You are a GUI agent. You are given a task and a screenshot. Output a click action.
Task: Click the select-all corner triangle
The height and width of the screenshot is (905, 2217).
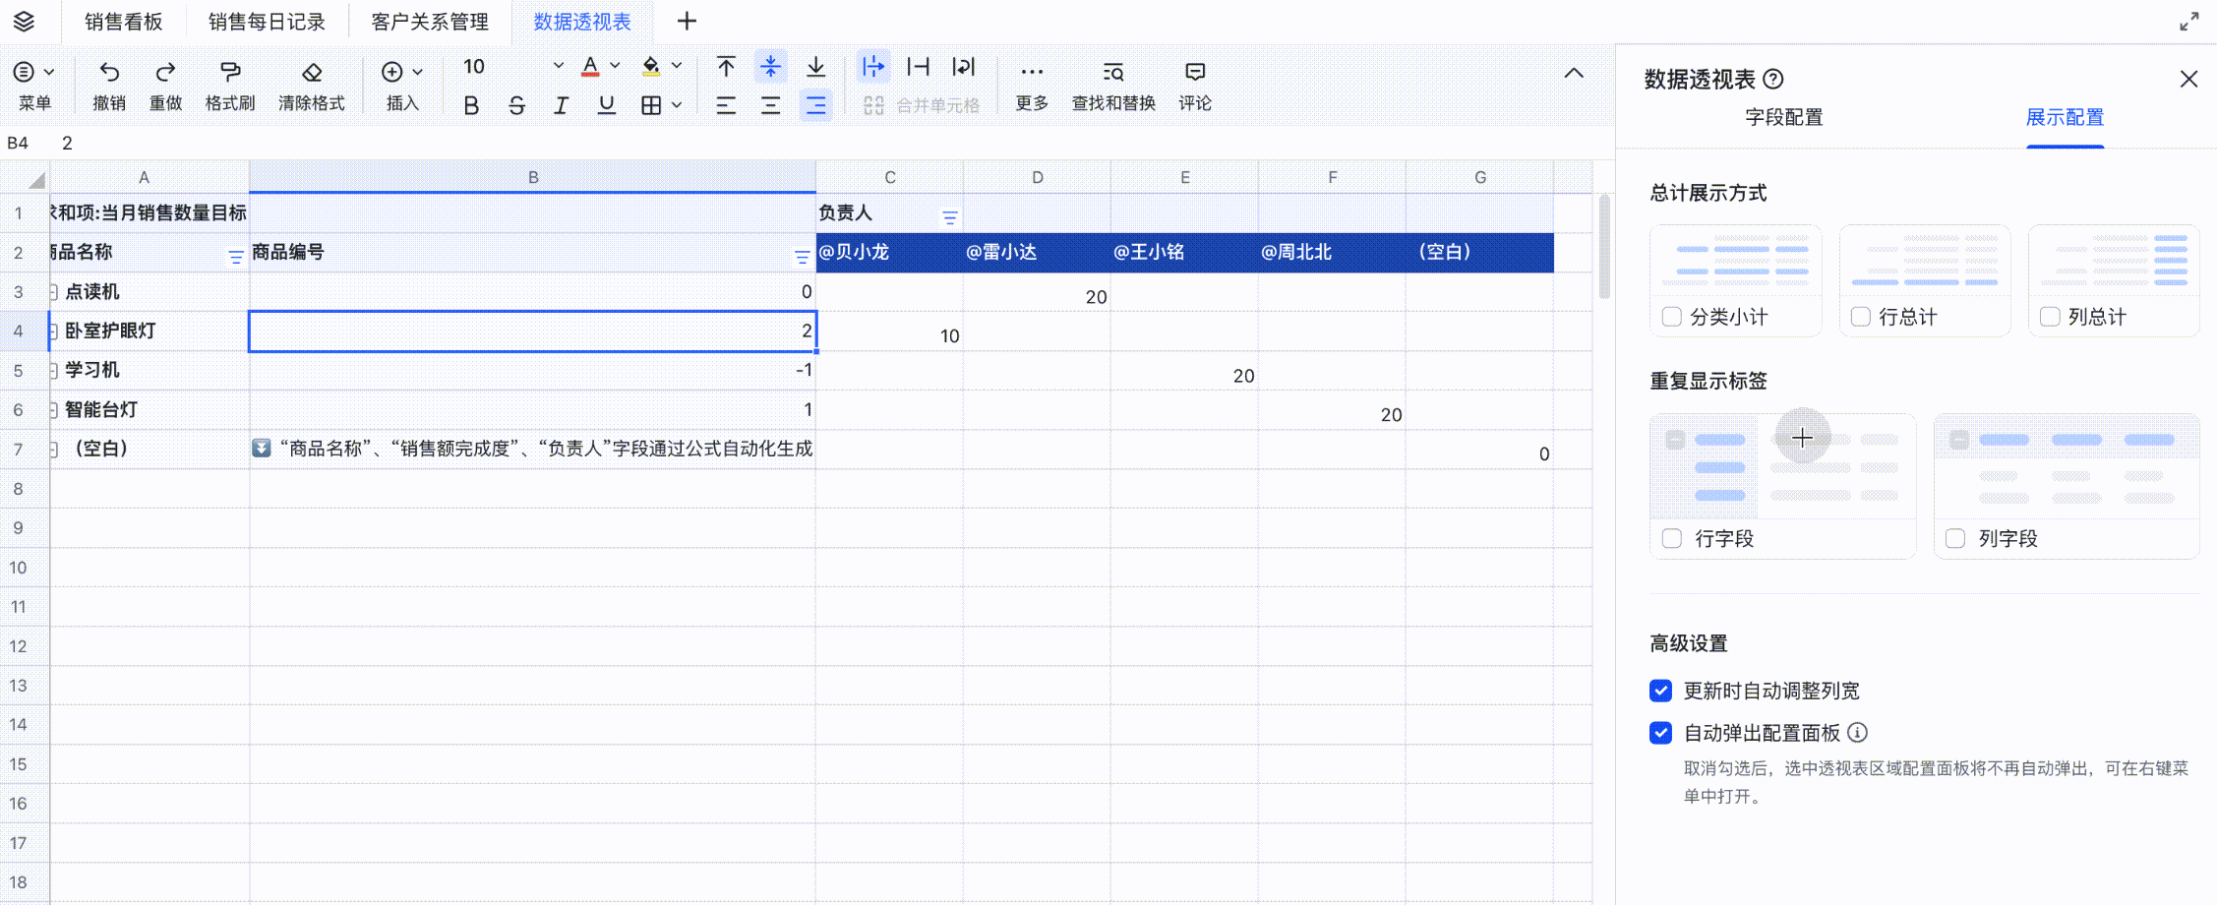(35, 179)
